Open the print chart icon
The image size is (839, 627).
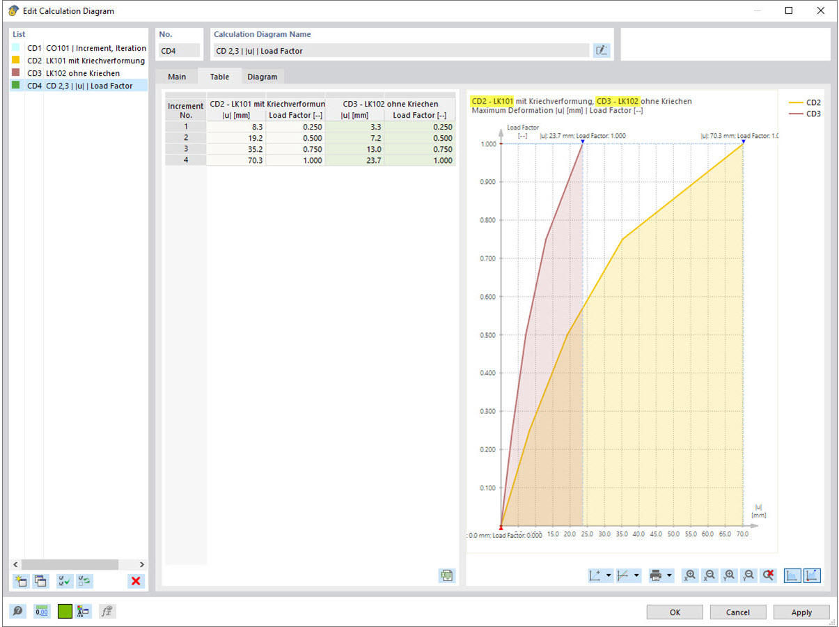[656, 575]
